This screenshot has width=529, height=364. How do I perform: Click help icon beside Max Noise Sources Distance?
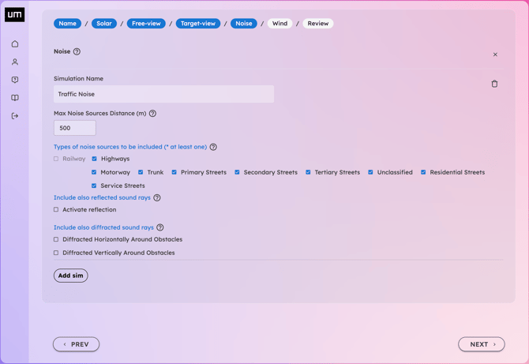152,114
